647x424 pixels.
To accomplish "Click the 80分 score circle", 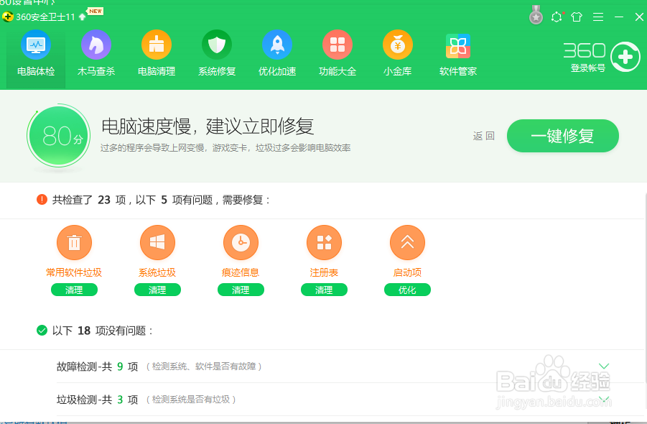I will pos(59,136).
